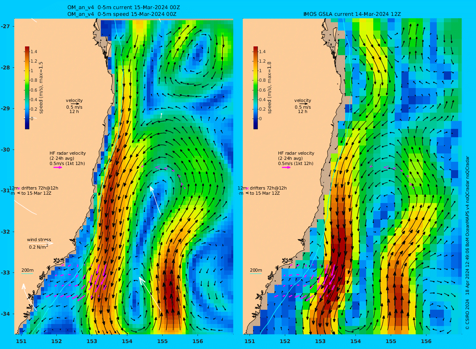
Task: Click the '200m' label in left map
Action: (27, 270)
